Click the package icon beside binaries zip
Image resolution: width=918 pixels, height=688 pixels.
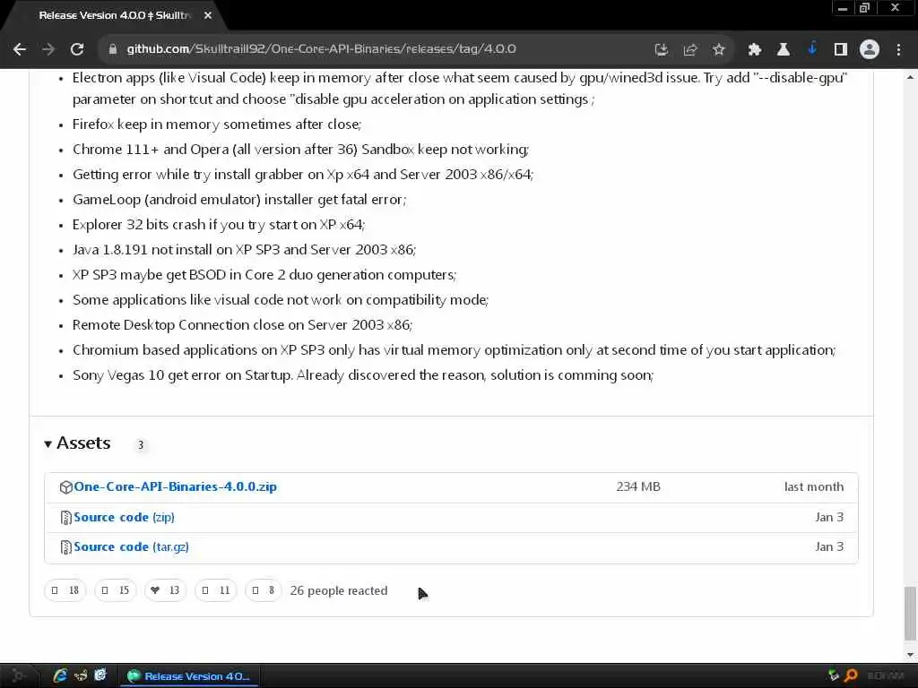pyautogui.click(x=66, y=487)
